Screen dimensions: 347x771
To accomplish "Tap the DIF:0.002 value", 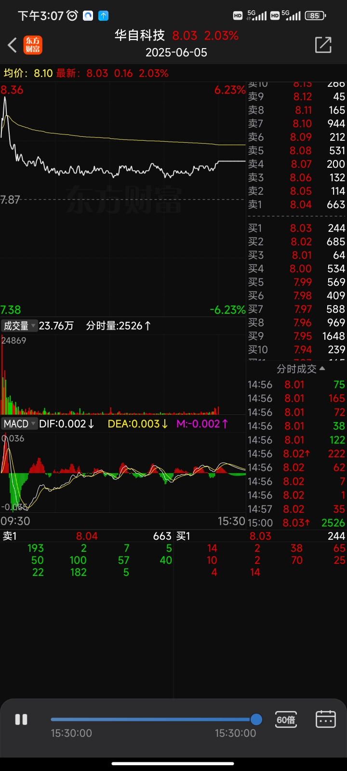I will 67,424.
